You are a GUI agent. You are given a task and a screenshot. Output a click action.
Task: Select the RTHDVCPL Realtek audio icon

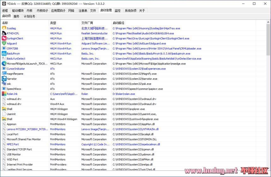(x=4, y=33)
